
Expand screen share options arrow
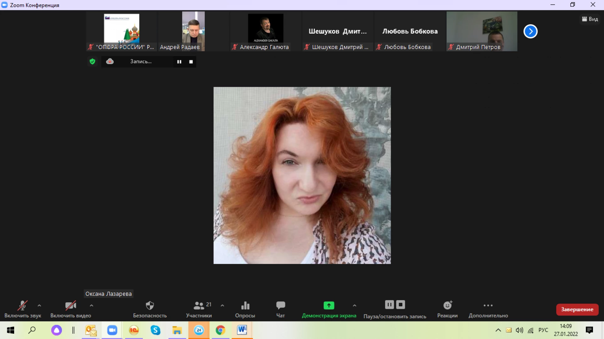(x=355, y=305)
